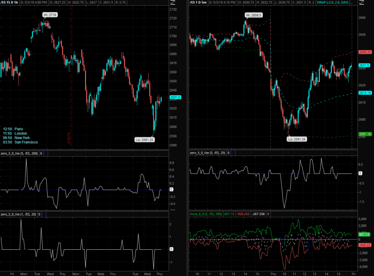Select the zero_5_0_lite (5, /ES, 200) study header

pyautogui.click(x=19, y=152)
